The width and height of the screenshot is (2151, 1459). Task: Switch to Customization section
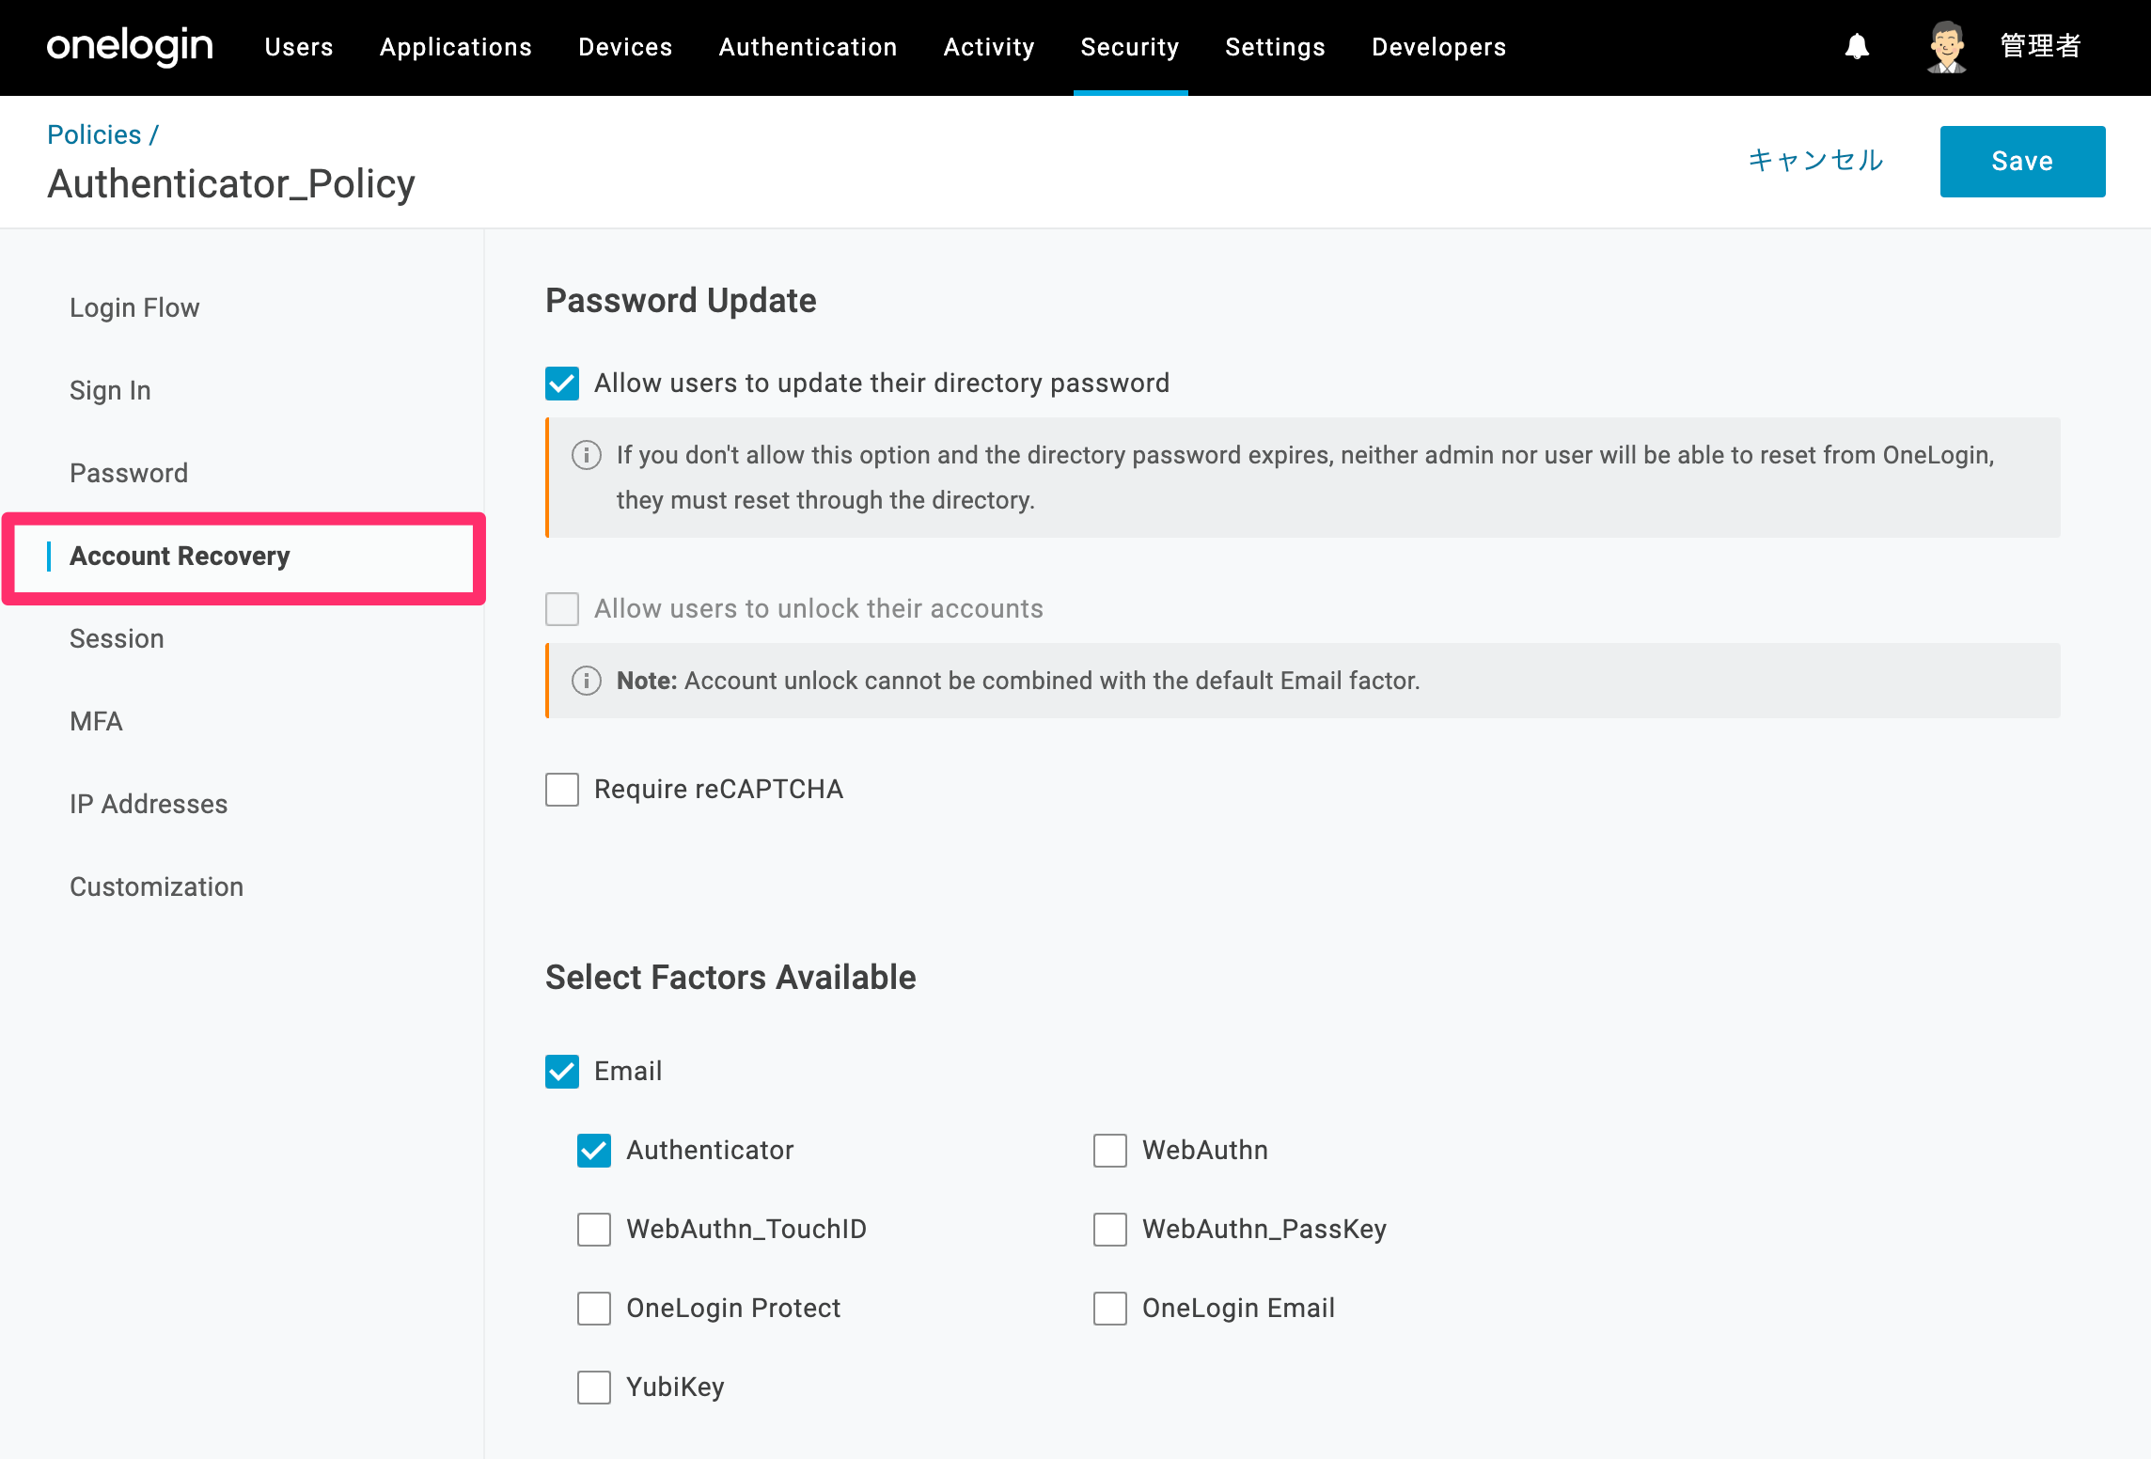coord(156,887)
